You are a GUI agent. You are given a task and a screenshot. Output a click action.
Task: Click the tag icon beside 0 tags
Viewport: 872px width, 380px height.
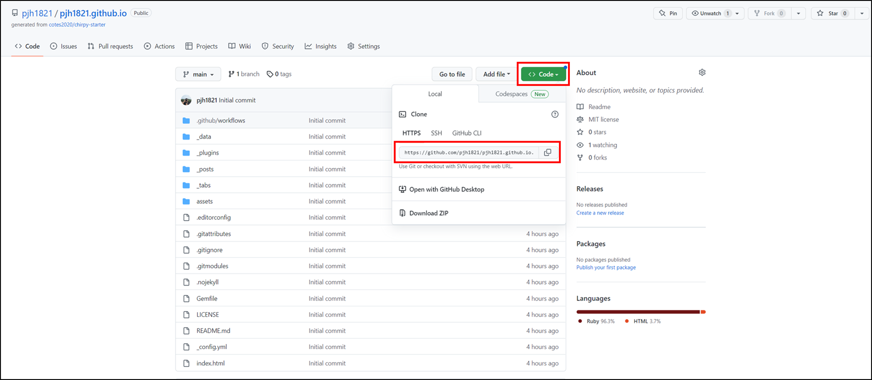(x=270, y=74)
